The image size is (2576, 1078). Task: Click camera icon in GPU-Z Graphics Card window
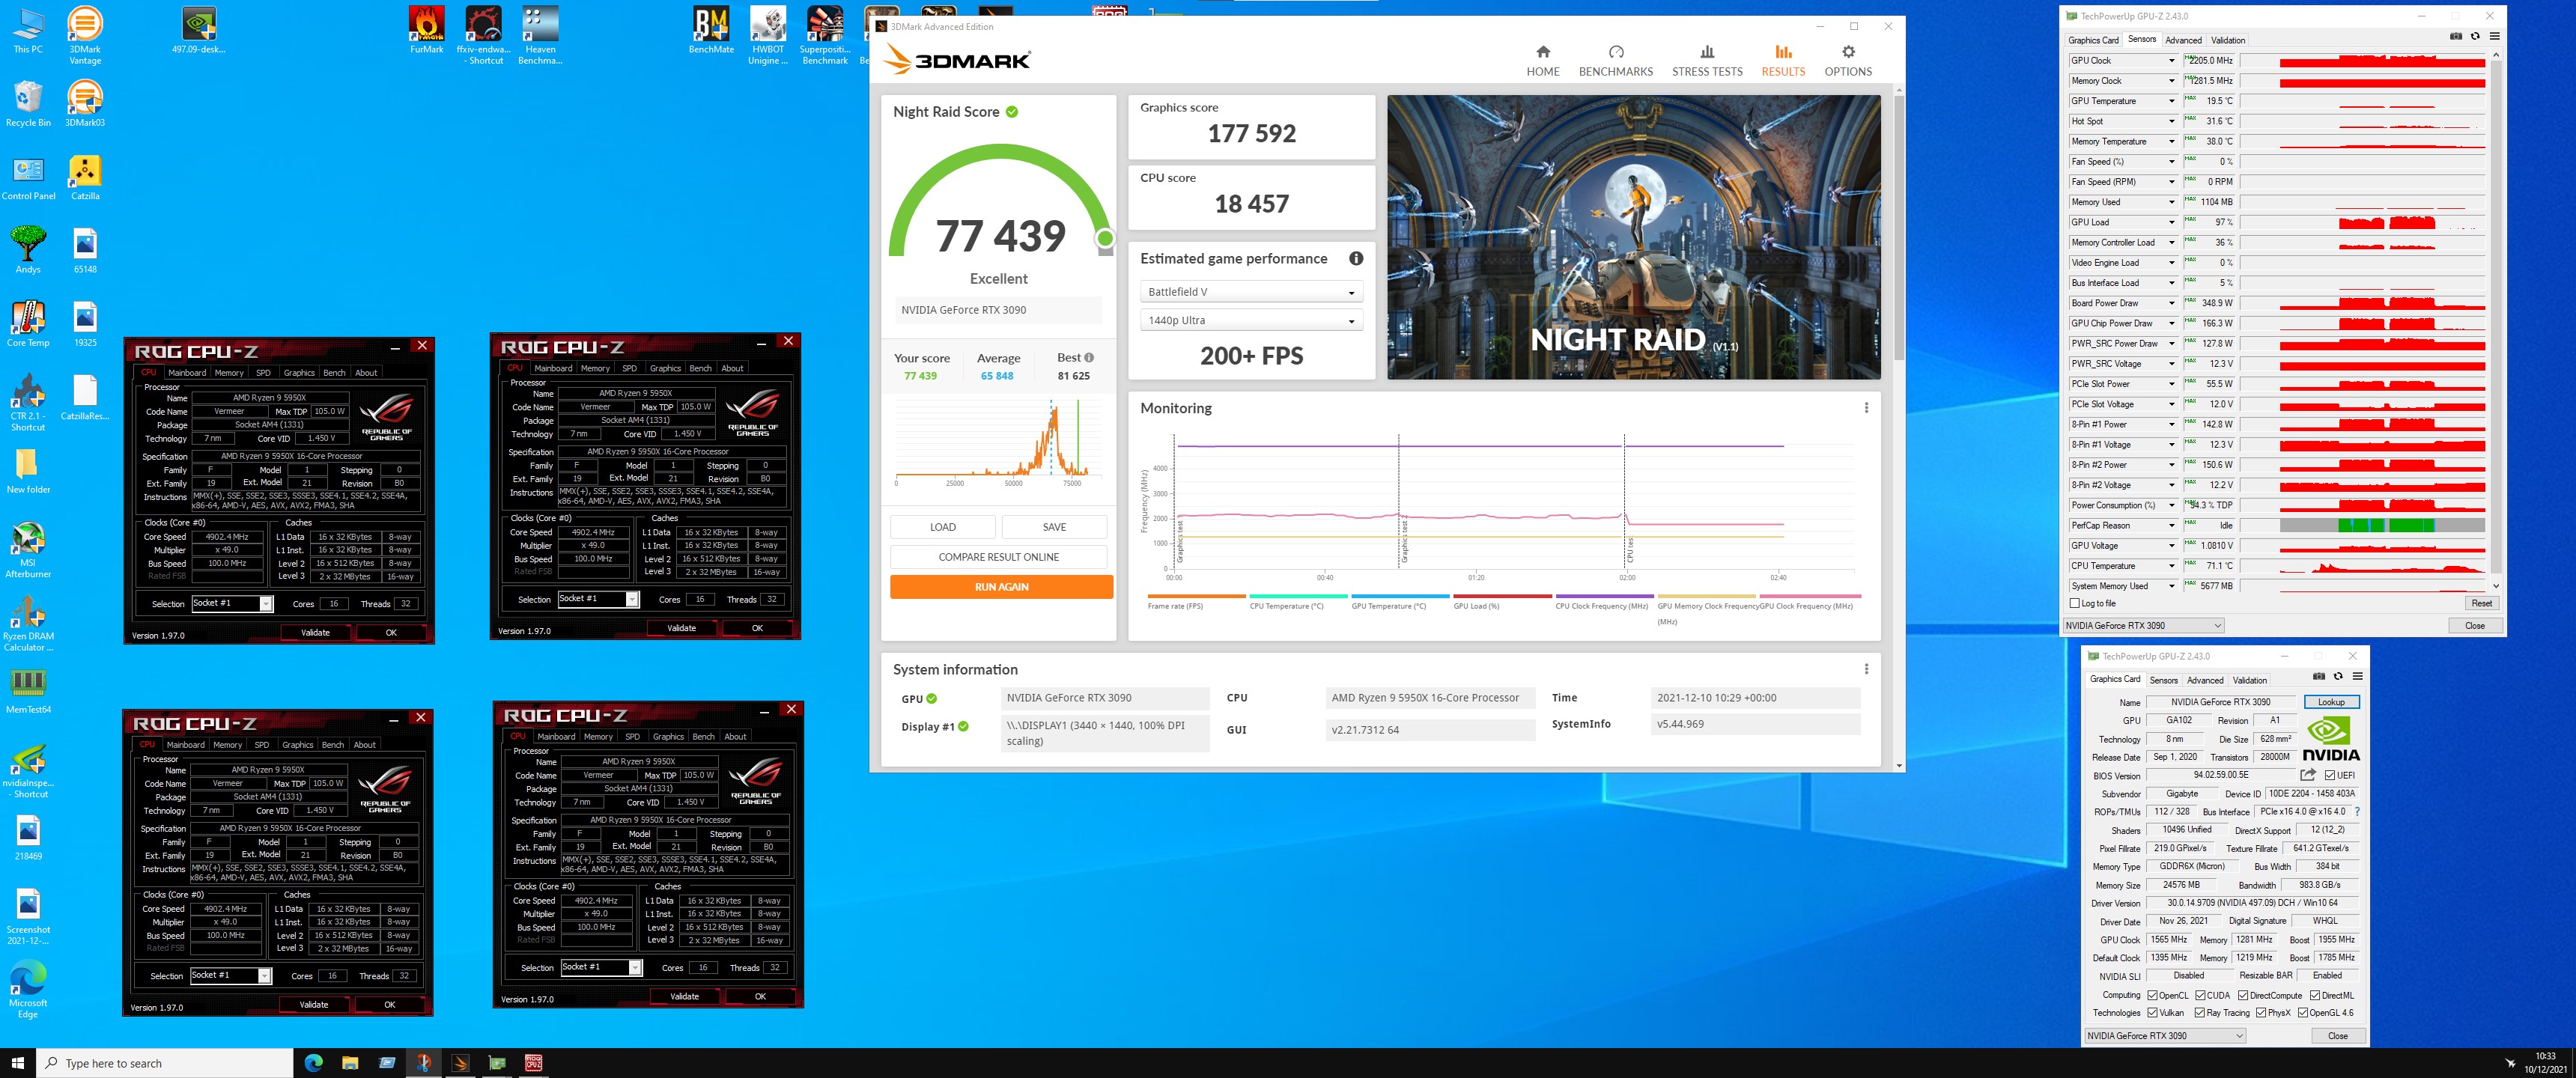[x=2318, y=677]
